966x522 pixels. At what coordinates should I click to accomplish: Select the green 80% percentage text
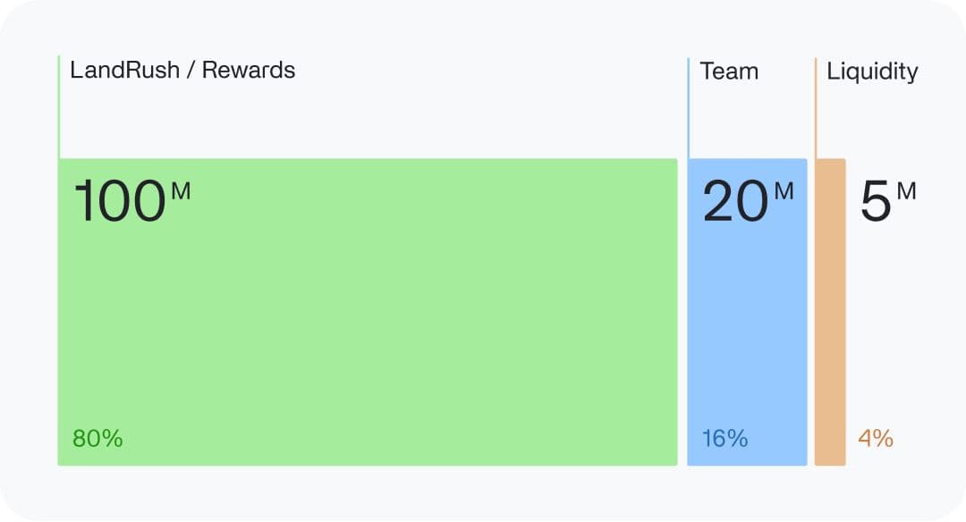point(97,439)
